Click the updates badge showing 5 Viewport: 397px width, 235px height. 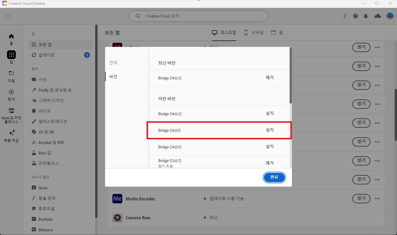(87, 55)
